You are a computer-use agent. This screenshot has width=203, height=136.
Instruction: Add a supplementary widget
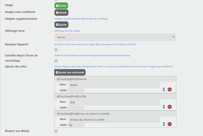point(61,25)
